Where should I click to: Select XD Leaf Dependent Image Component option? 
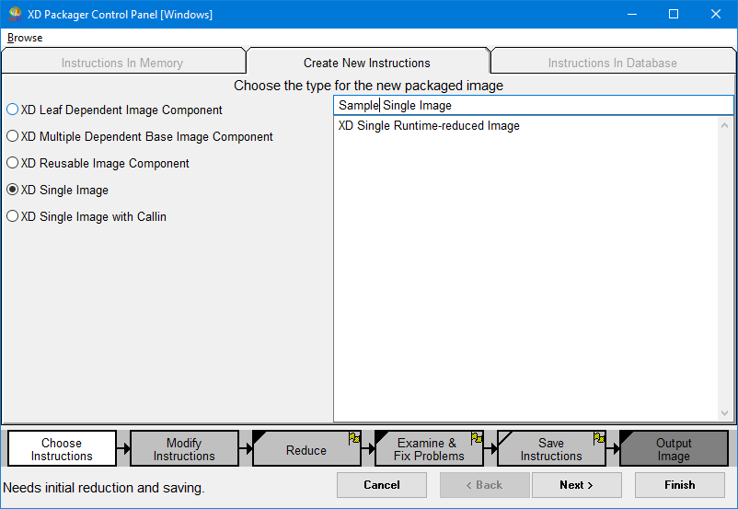coord(13,110)
